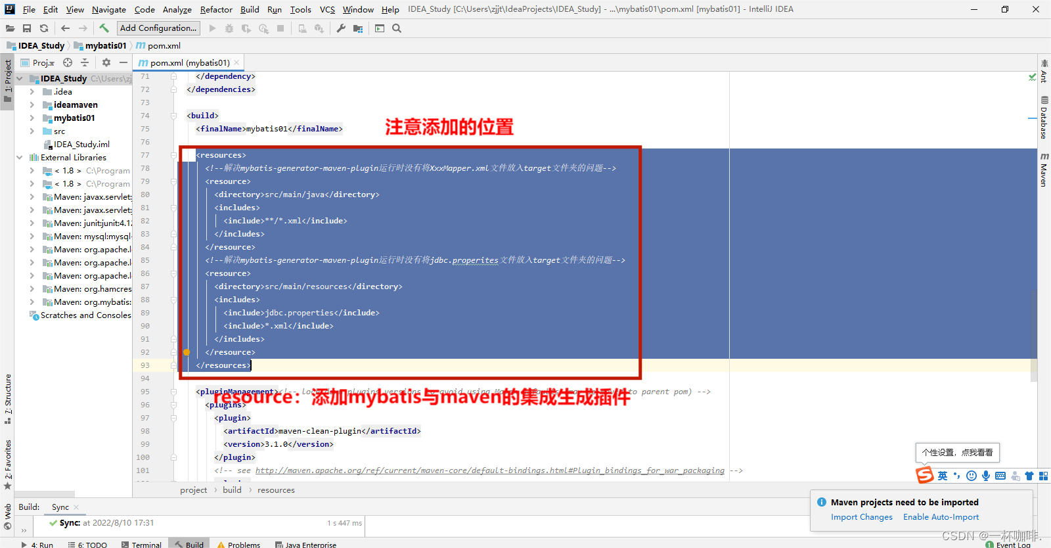Click the resources breadcrumb in editor footer

click(276, 490)
